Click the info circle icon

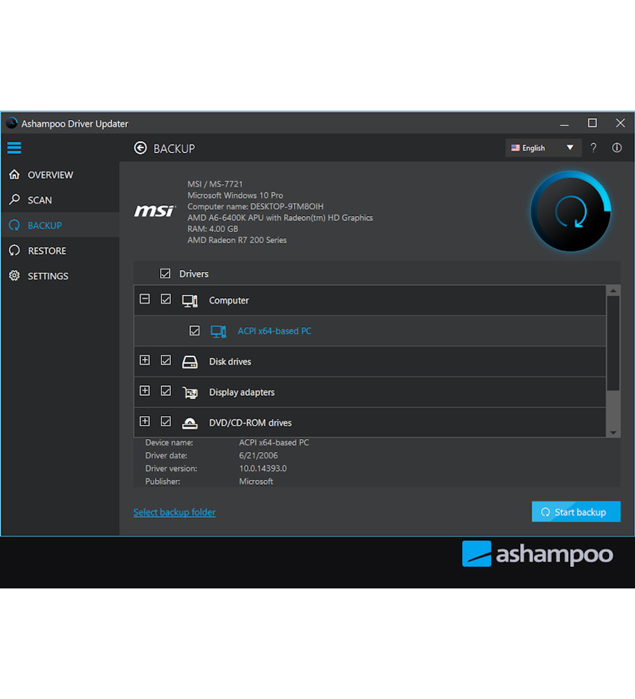tap(617, 148)
